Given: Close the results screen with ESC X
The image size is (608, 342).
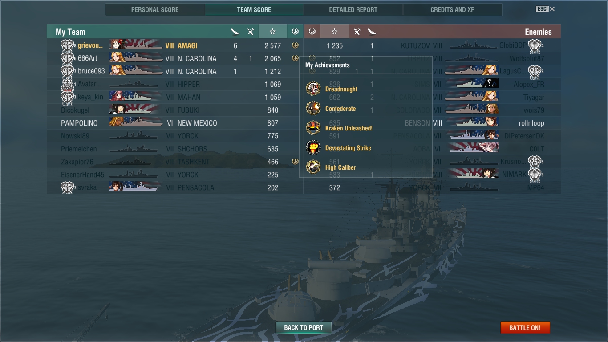Looking at the screenshot, I should coord(545,9).
